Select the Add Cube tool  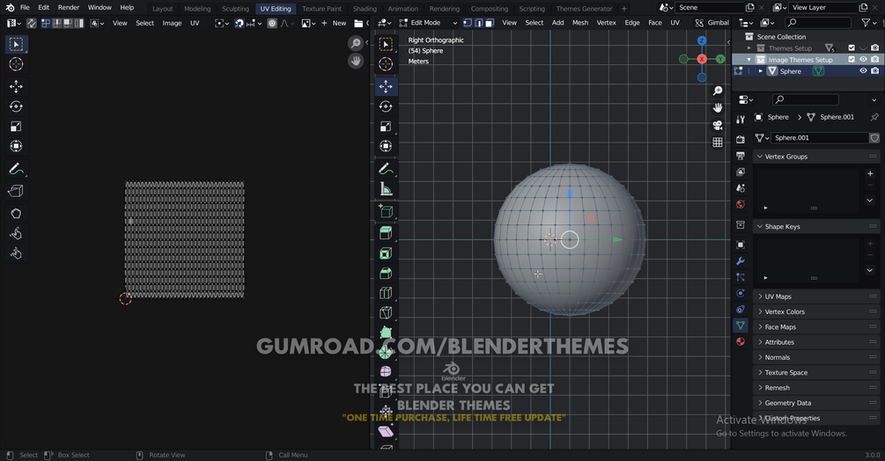pos(386,211)
